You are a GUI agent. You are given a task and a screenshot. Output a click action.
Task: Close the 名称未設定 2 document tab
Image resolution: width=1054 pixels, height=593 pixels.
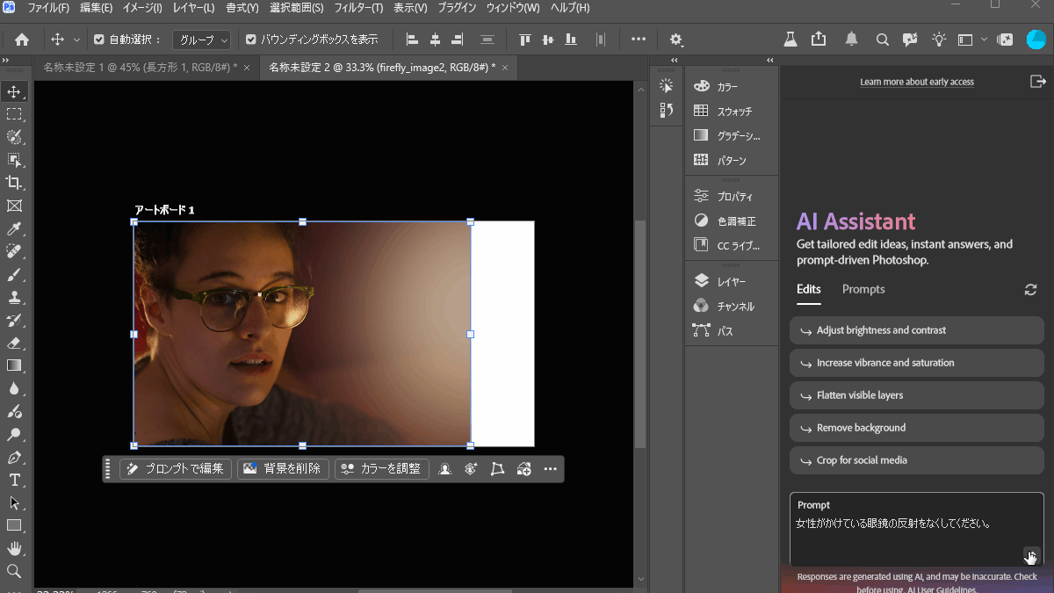[505, 67]
